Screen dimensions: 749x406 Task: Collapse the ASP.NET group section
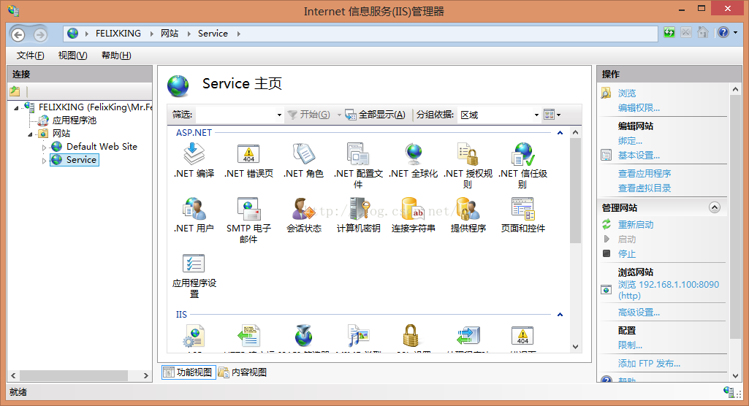tap(560, 133)
